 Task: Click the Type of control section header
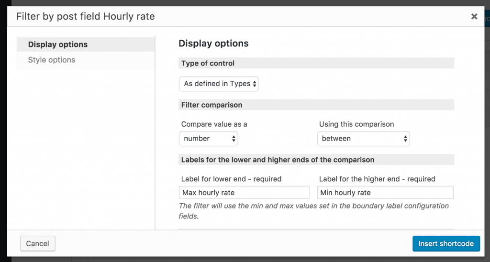tap(316, 63)
